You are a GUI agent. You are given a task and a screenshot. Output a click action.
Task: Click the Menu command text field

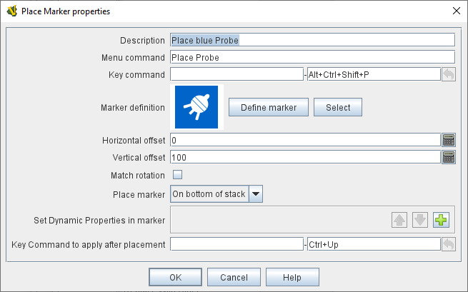coord(312,57)
